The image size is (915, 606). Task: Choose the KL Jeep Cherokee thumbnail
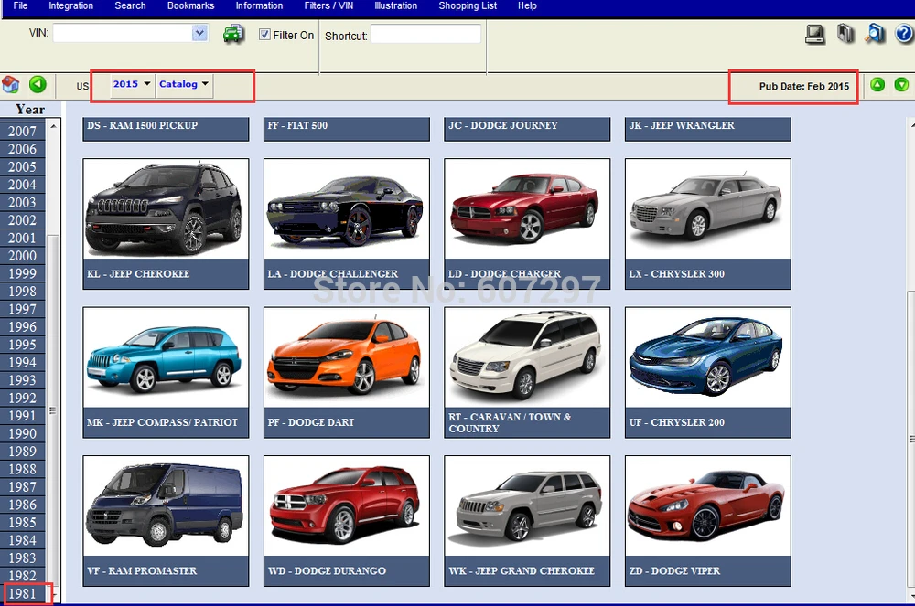pyautogui.click(x=165, y=210)
